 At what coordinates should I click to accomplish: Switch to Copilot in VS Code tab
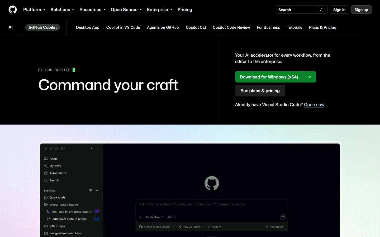click(x=123, y=27)
